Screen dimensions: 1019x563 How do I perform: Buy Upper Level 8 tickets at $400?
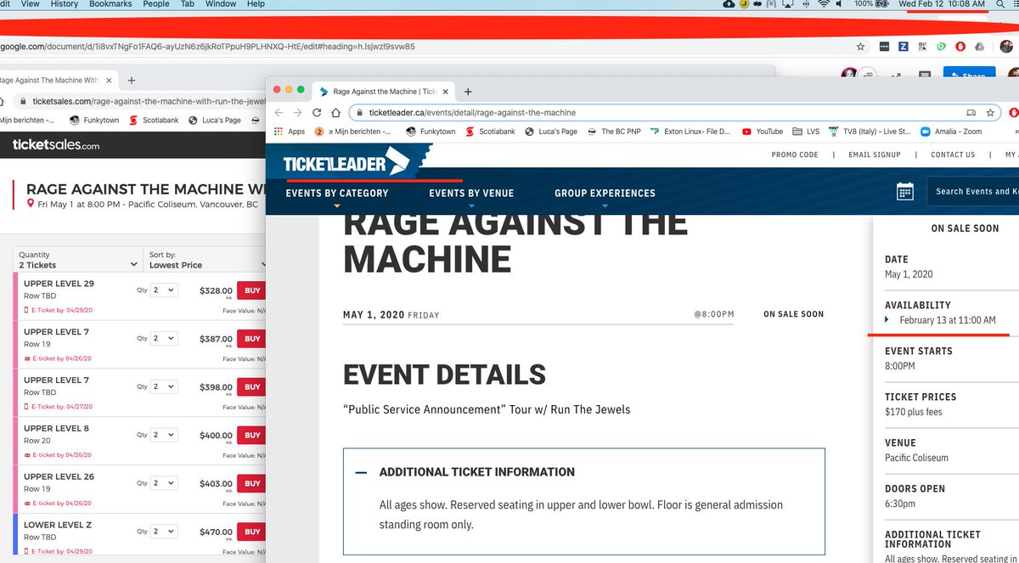[252, 436]
